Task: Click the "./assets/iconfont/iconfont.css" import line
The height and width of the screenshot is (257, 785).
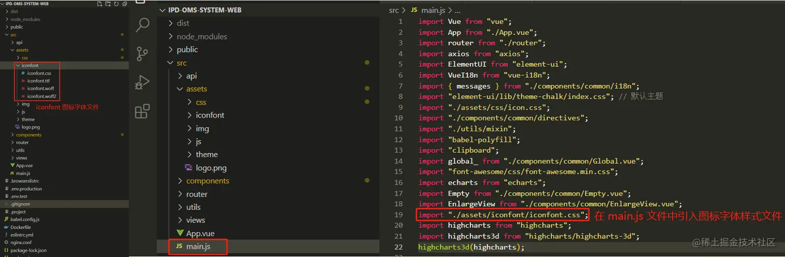Action: click(504, 214)
